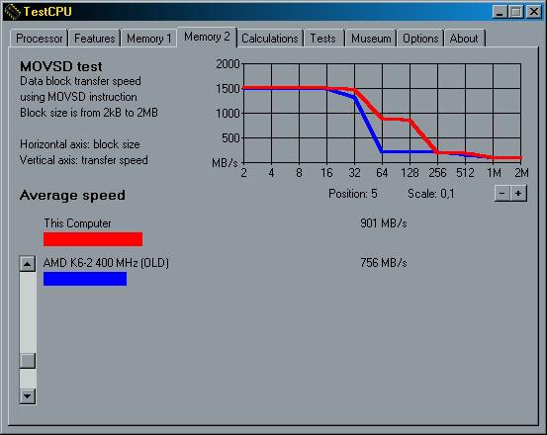Click the 'This Computer' label
Viewport: 547px width, 435px height.
77,223
